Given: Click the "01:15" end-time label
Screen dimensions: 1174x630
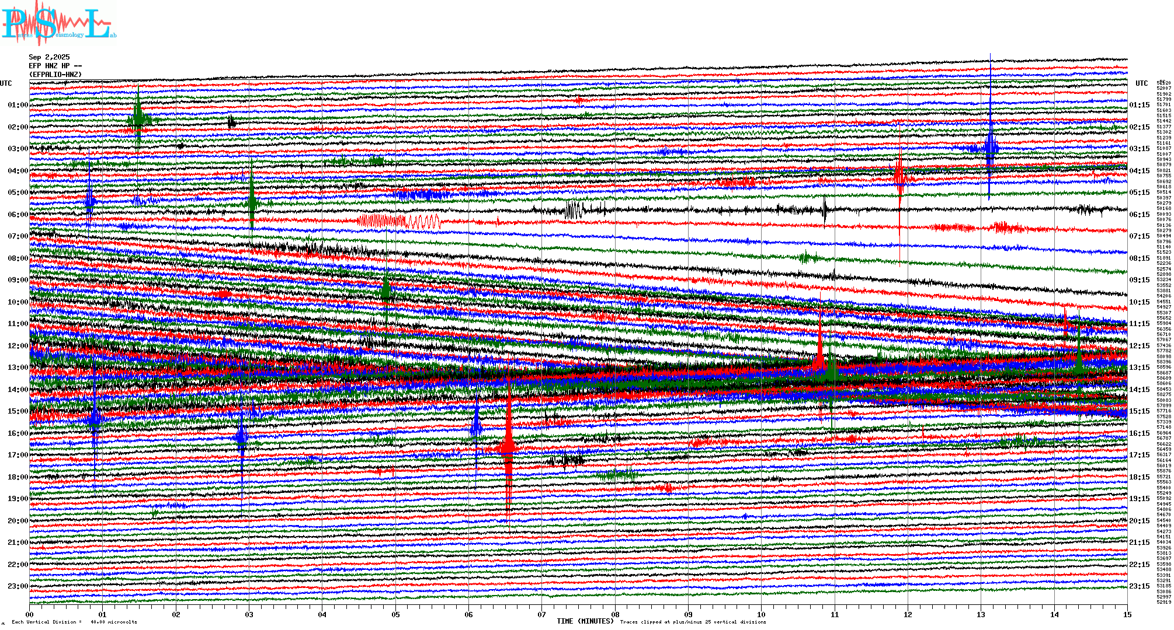Looking at the screenshot, I should click(1139, 105).
